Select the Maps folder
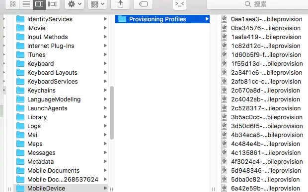The image size is (308, 192). coord(61,144)
